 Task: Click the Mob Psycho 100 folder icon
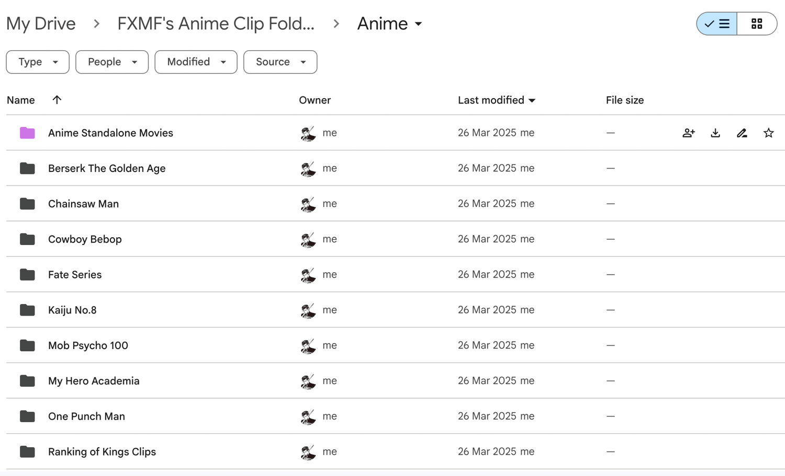point(27,345)
